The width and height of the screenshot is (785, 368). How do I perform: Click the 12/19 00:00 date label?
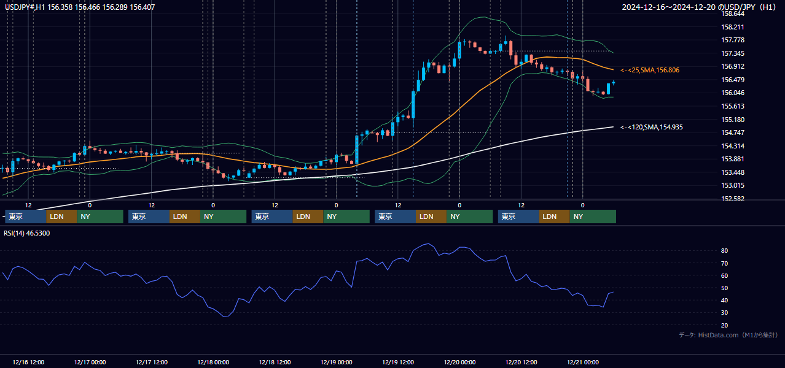(x=336, y=362)
